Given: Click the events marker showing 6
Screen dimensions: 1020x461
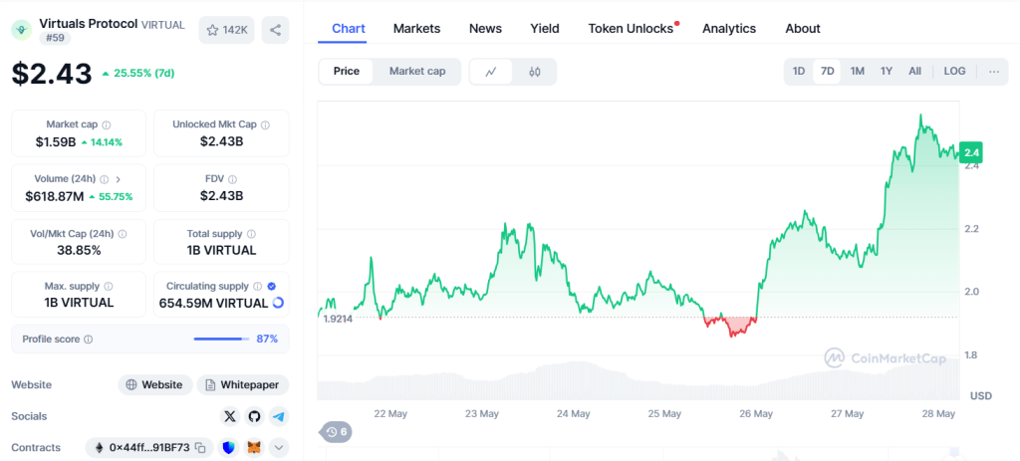Looking at the screenshot, I should [x=336, y=432].
